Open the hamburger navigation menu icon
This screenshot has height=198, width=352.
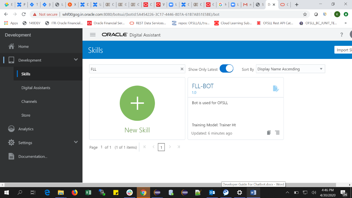point(93,35)
